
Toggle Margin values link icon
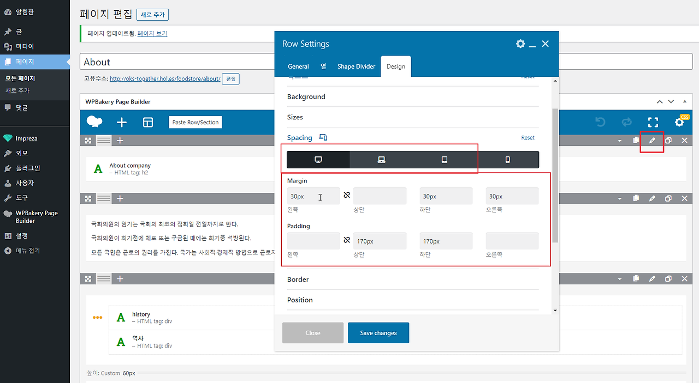(x=347, y=195)
